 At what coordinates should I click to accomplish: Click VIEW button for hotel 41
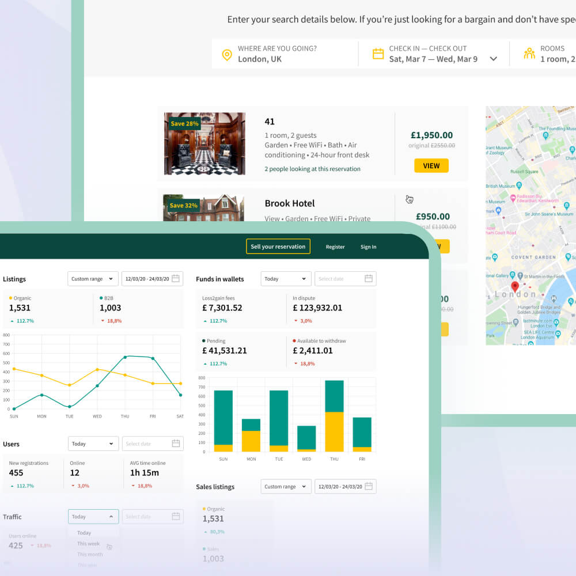pyautogui.click(x=431, y=166)
